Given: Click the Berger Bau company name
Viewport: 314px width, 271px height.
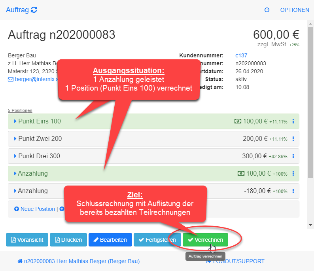Looking at the screenshot, I should click(22, 55).
